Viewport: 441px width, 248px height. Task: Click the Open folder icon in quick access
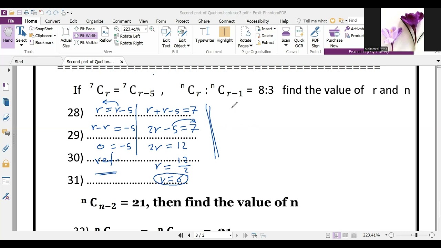pyautogui.click(x=12, y=13)
